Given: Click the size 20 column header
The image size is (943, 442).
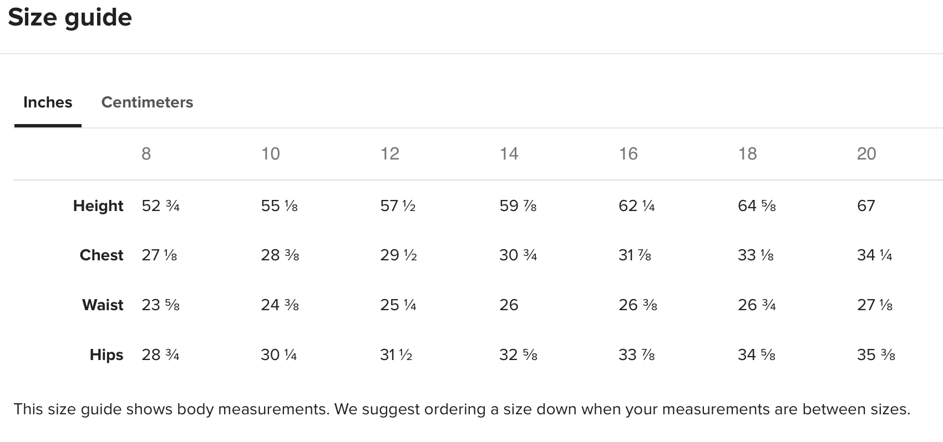Looking at the screenshot, I should tap(866, 153).
